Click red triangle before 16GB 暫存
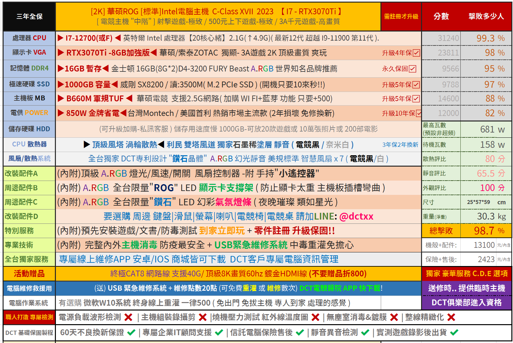 [x=61, y=69]
